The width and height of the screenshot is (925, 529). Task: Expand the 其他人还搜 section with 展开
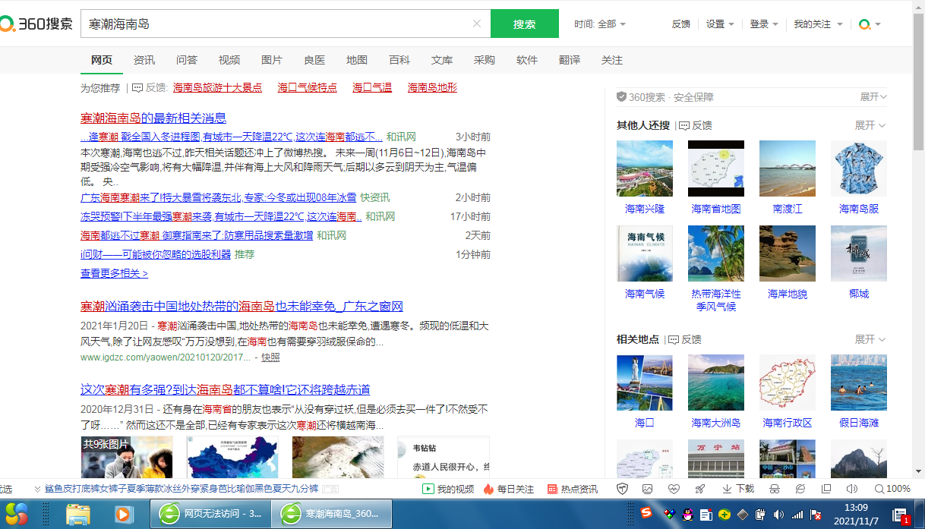pos(870,125)
